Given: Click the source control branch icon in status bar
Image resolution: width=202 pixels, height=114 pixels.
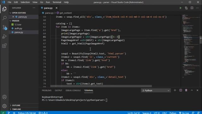Looking at the screenshot, I should pyautogui.click(x=9, y=113).
